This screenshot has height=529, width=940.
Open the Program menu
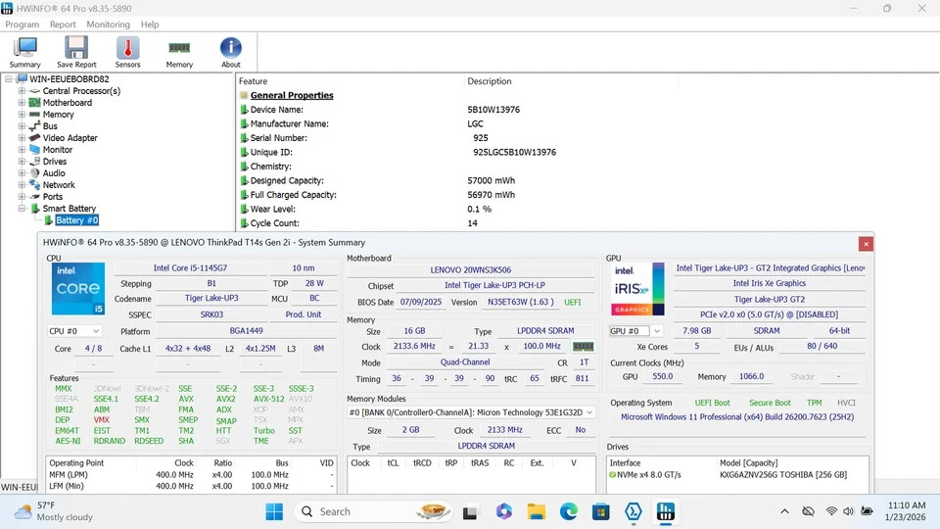[23, 24]
